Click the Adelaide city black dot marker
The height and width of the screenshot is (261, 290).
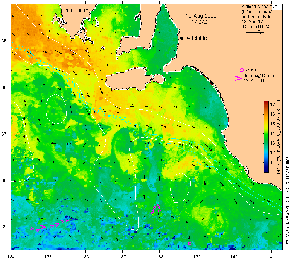(182, 38)
